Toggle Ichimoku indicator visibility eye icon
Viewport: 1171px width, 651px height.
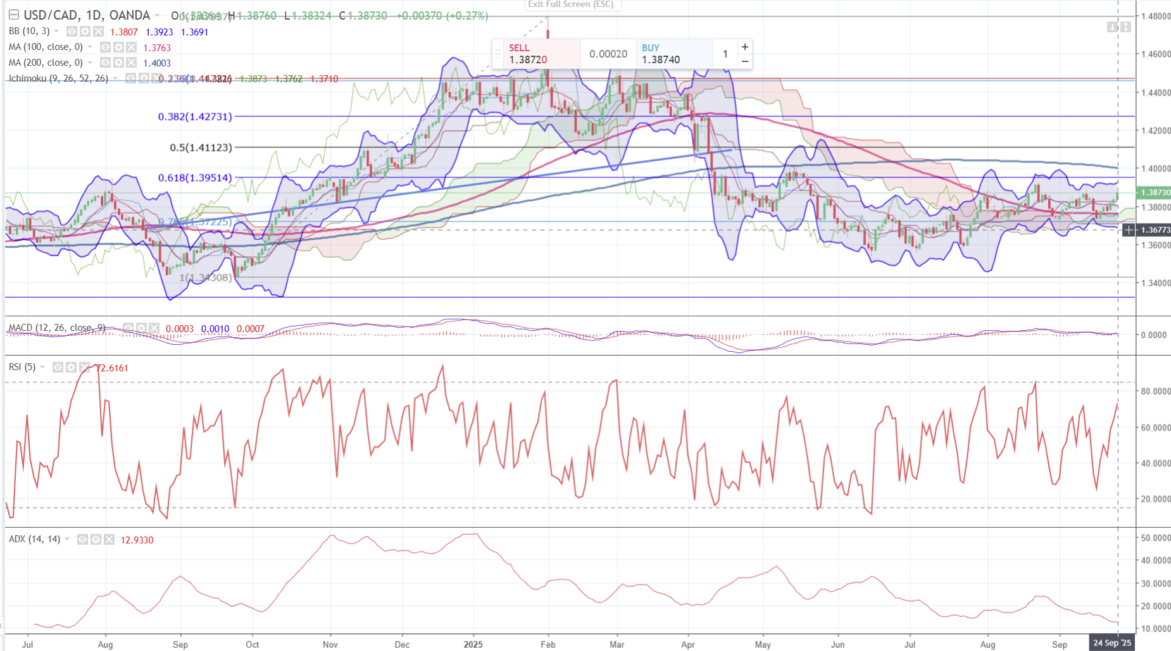(130, 78)
